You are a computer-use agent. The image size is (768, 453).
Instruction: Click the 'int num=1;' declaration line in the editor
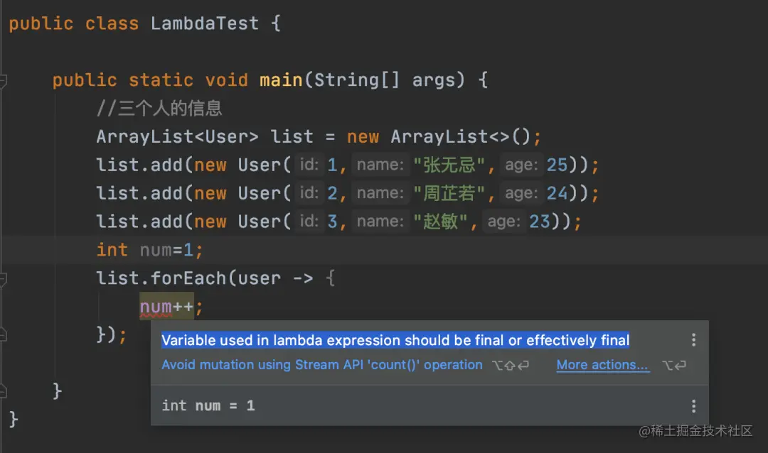coord(149,250)
